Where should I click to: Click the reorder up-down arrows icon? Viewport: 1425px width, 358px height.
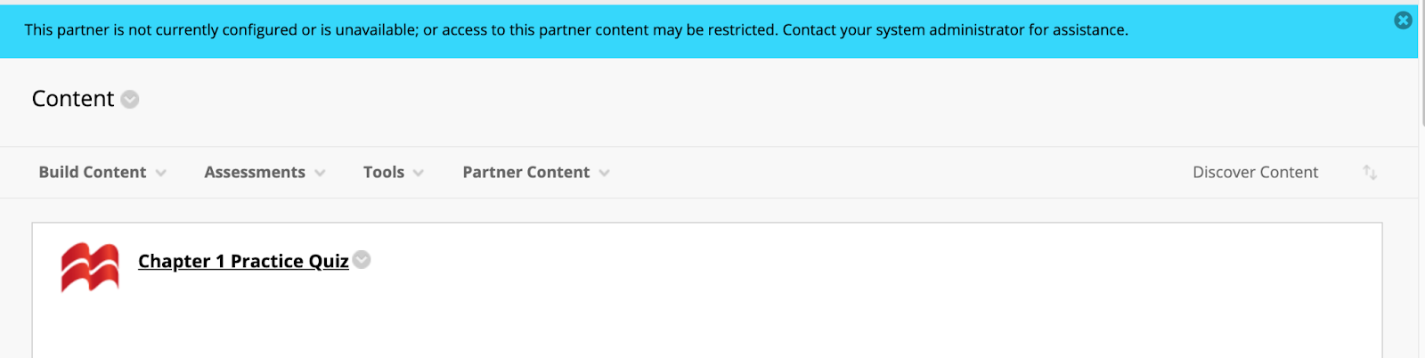pyautogui.click(x=1370, y=172)
